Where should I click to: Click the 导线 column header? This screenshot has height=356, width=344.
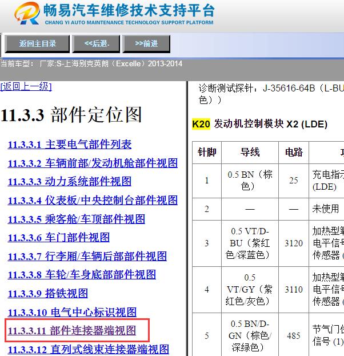[250, 152]
